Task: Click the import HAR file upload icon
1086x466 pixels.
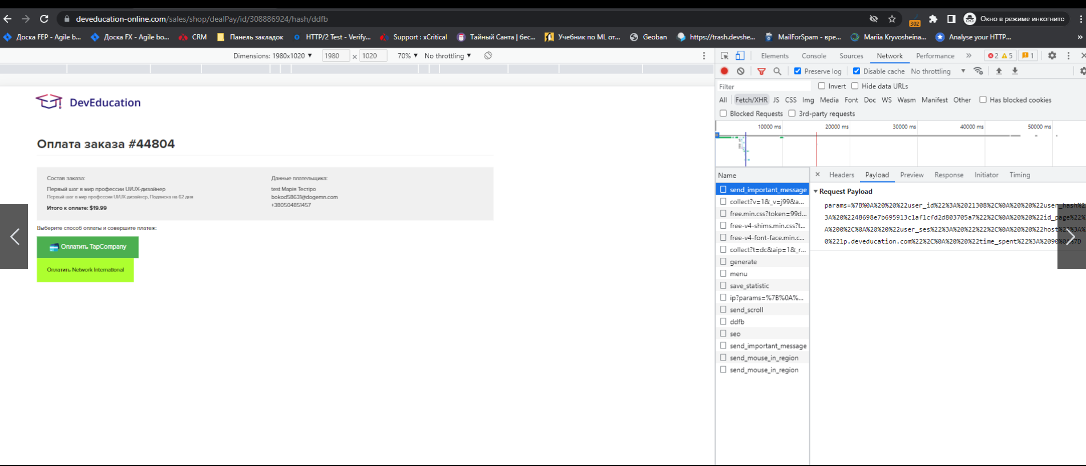Action: point(999,71)
